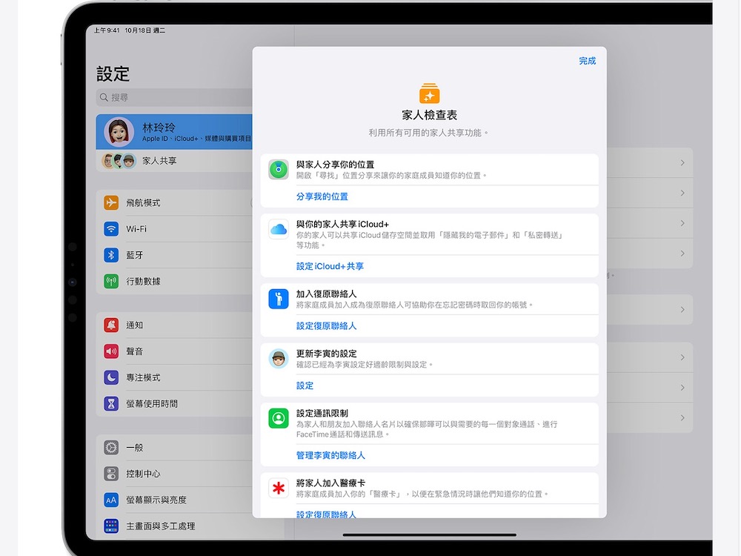Select the Focus (專注模式) moon icon
This screenshot has width=741, height=556.
111,378
